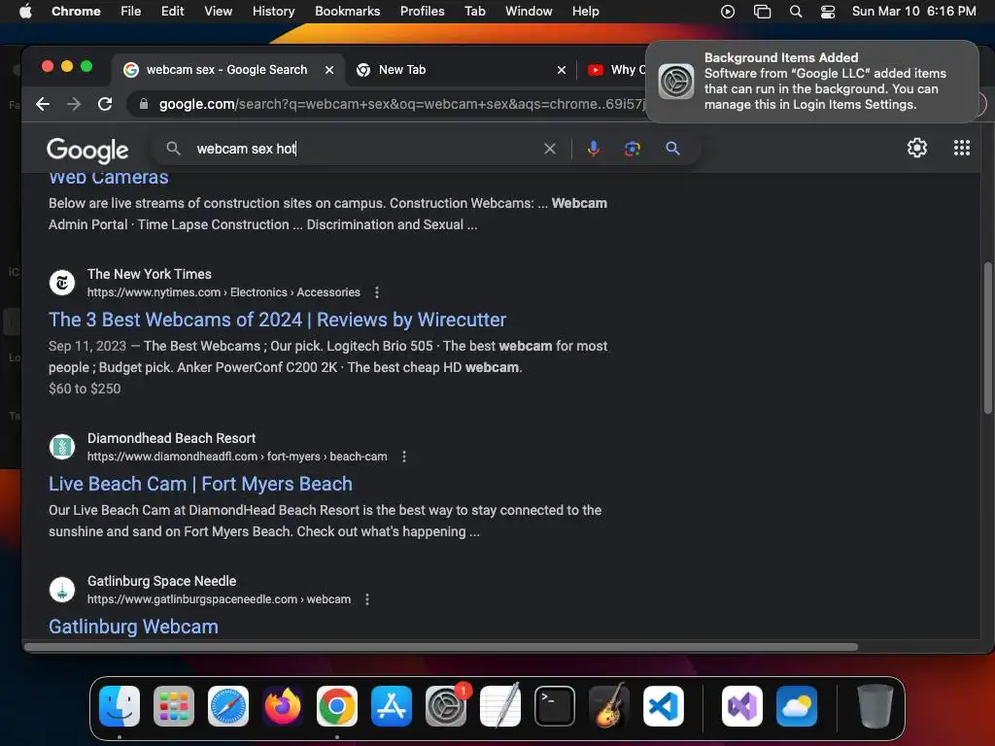Click the Now Playing menu bar icon

[728, 12]
